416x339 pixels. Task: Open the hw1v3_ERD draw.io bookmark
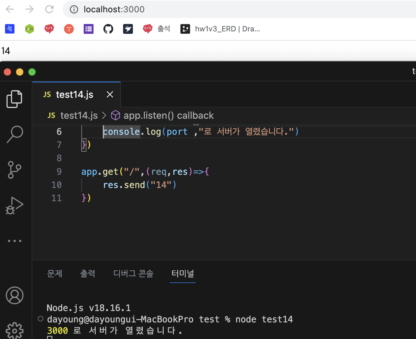[x=220, y=29]
